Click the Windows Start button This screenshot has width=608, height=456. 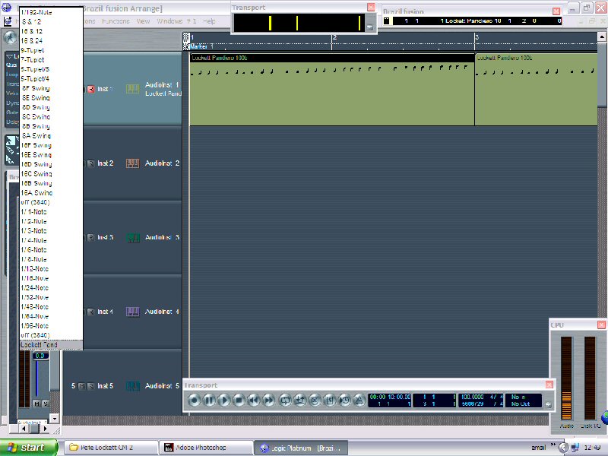click(x=29, y=448)
